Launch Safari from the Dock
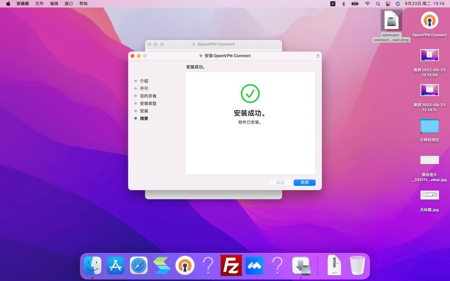Screen dimensions: 450x281 click(x=138, y=266)
